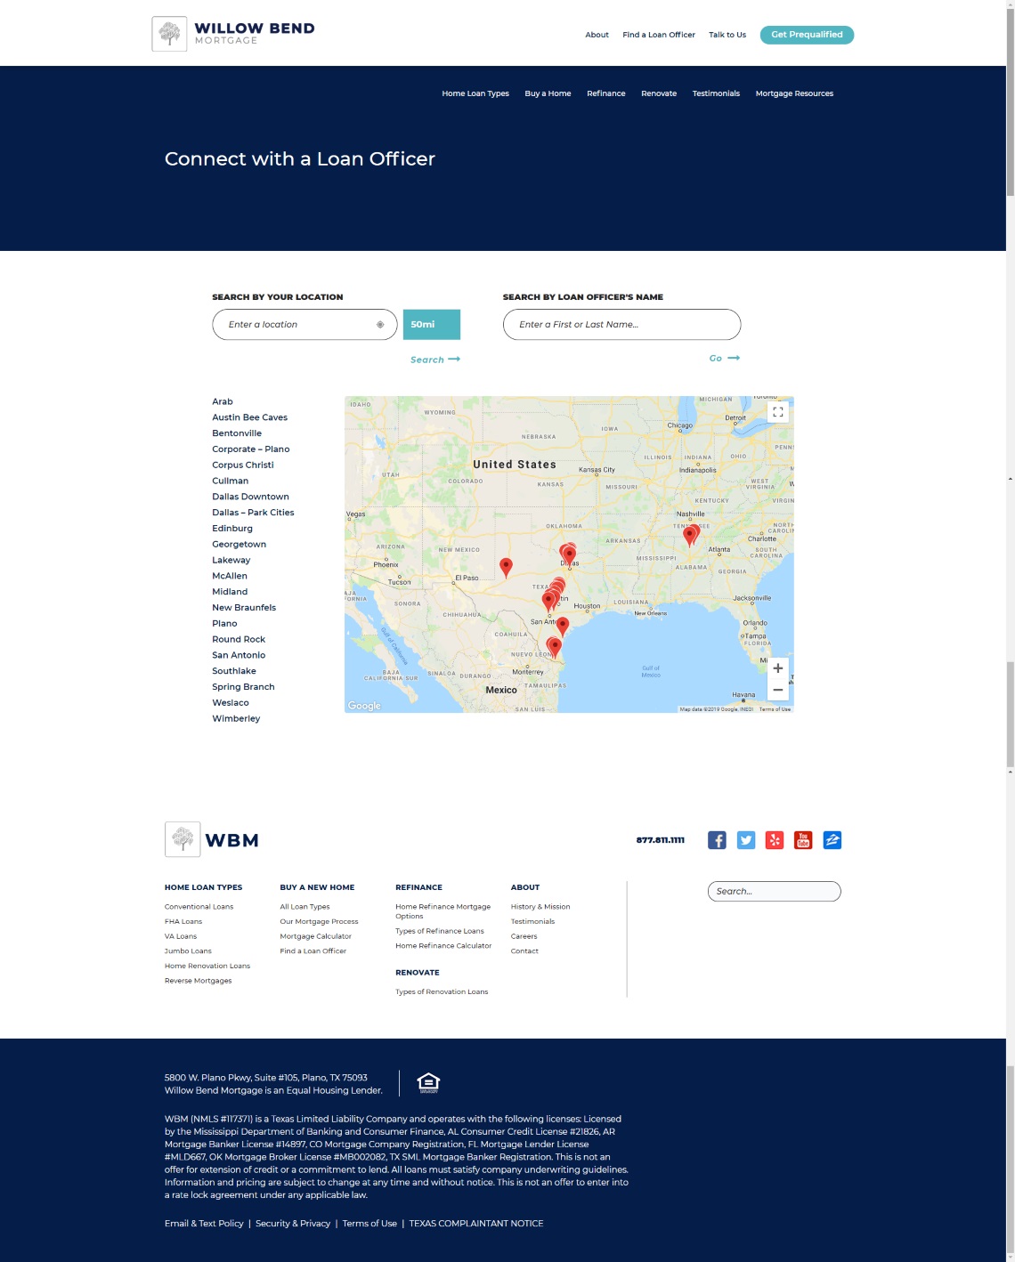Open Buy a Home navigation menu
Screen dimensions: 1015x1262
[548, 93]
